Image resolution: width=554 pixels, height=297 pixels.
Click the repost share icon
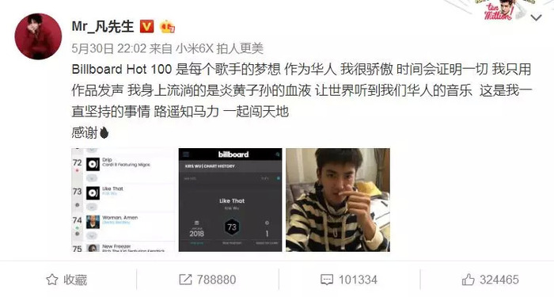pos(185,280)
